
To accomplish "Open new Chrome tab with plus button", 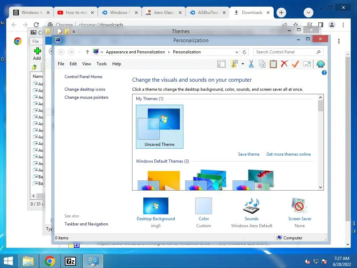I will click(x=281, y=13).
